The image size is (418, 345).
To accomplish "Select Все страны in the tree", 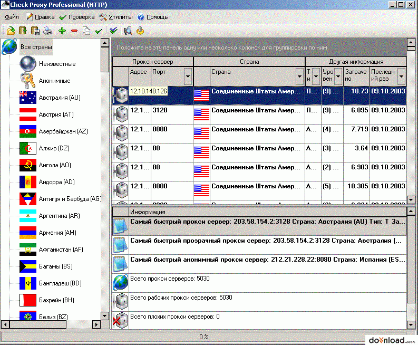I will 36,47.
